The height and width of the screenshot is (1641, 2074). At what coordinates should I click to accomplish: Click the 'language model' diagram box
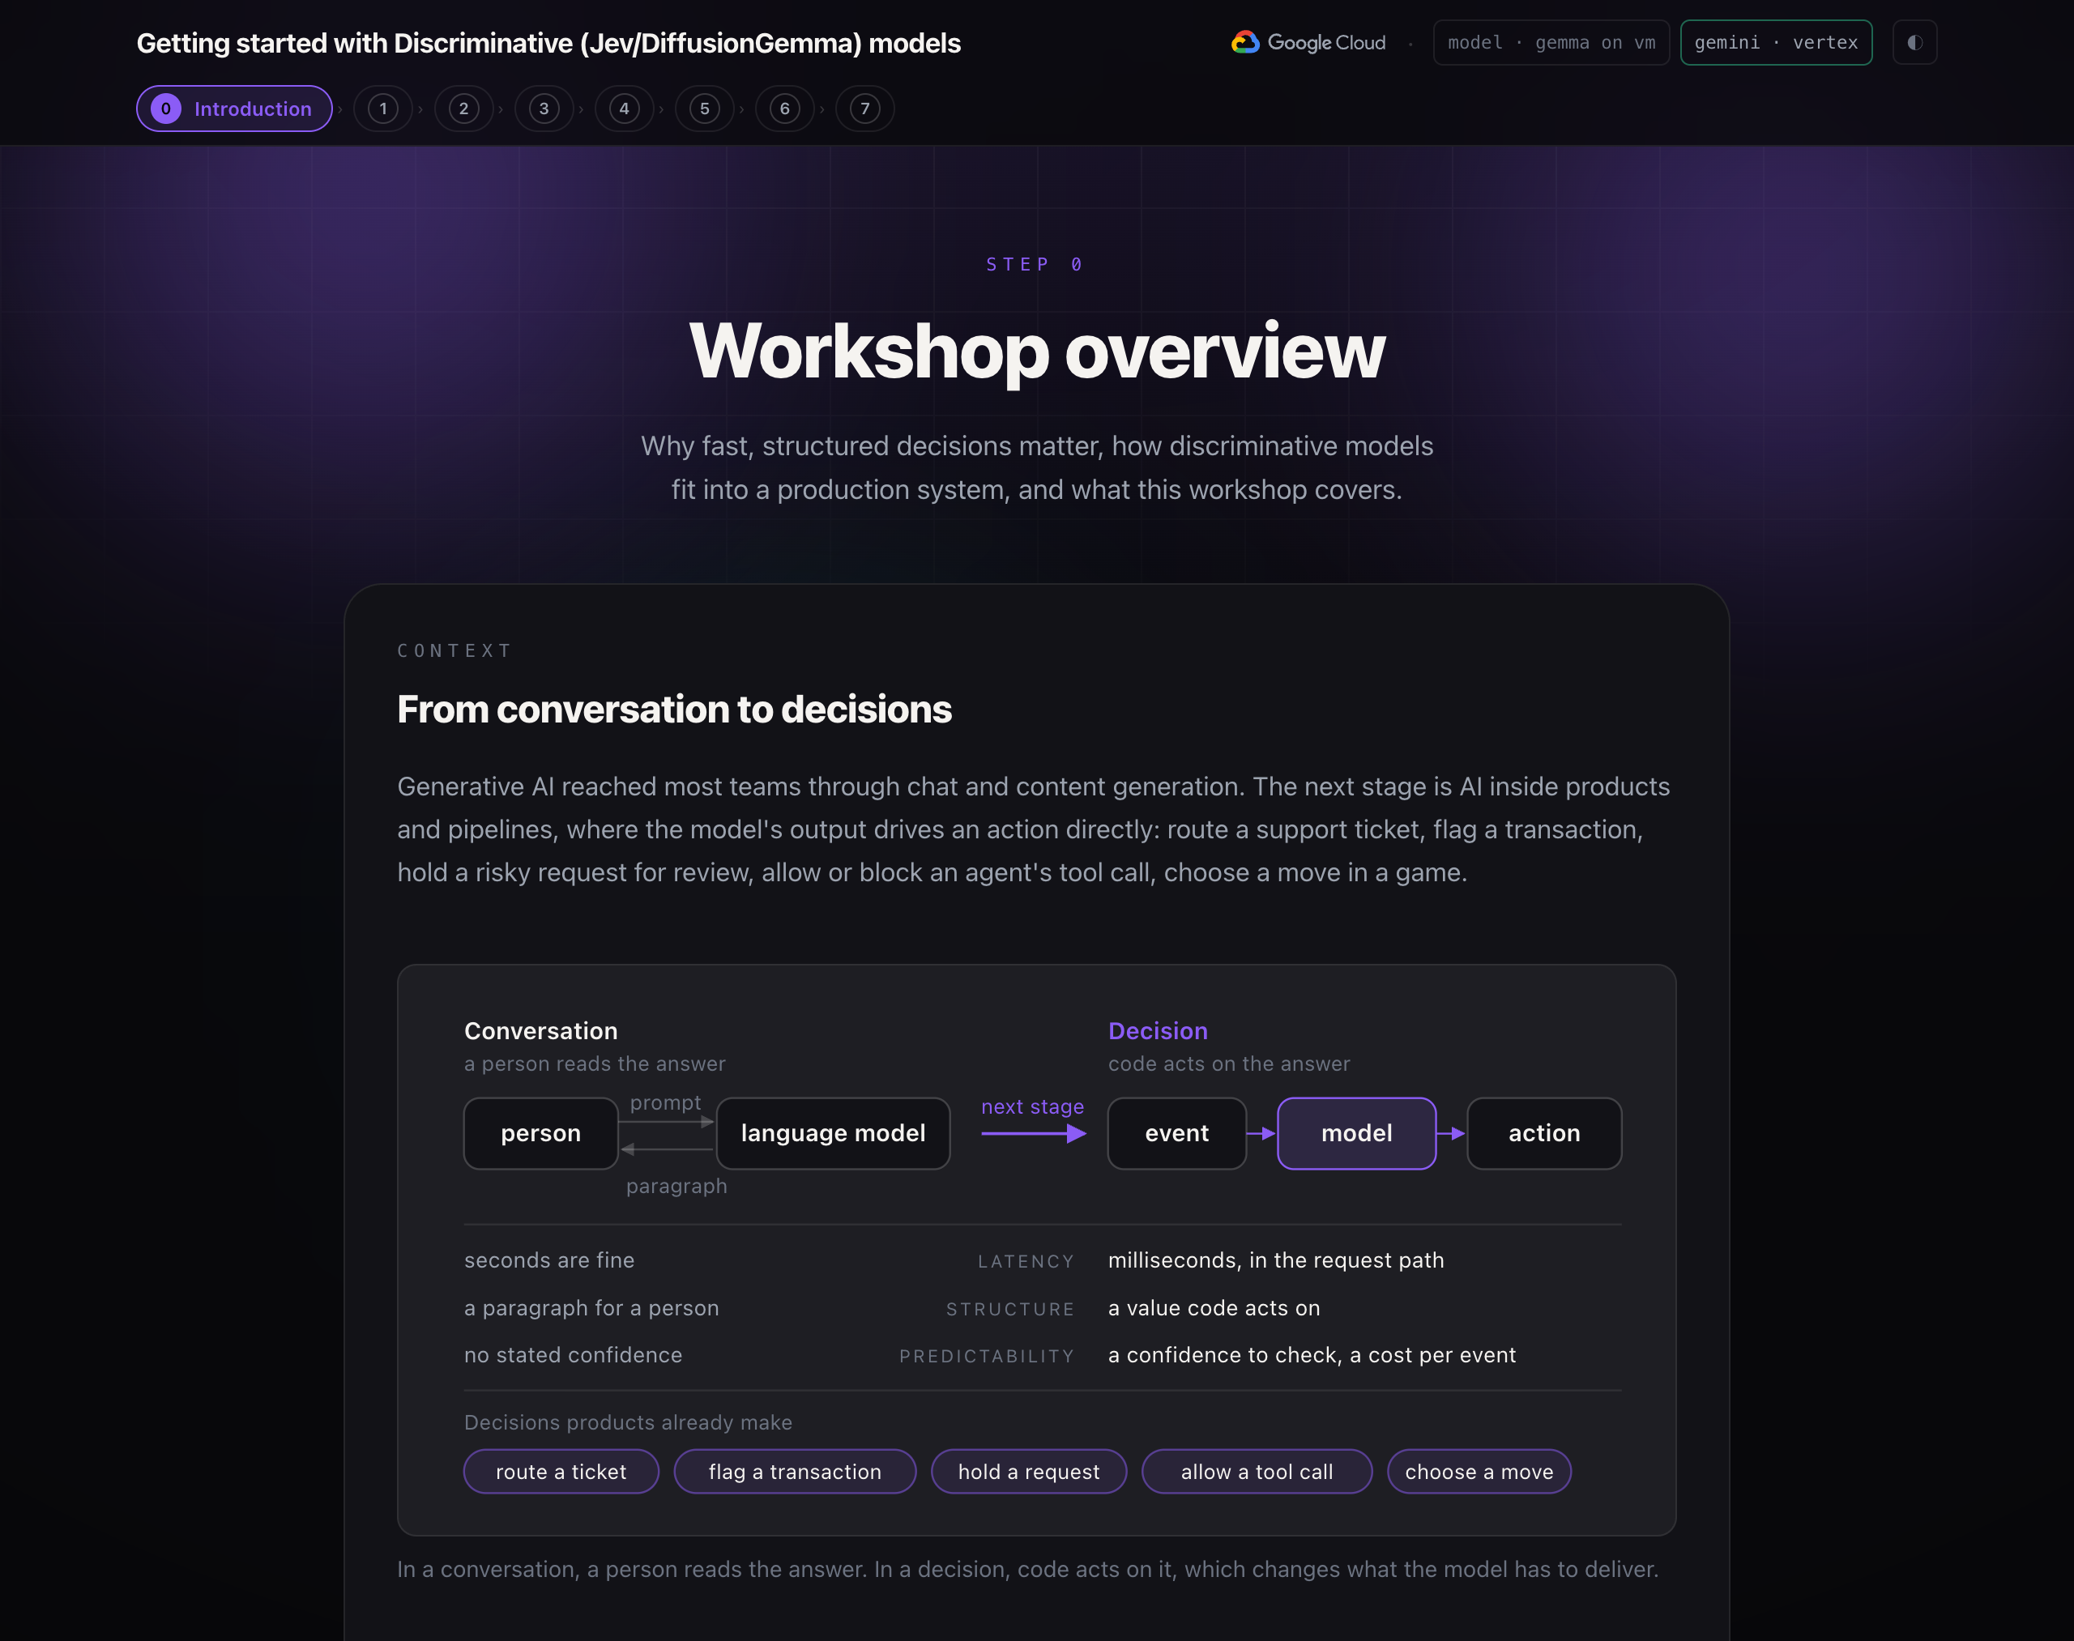tap(834, 1134)
